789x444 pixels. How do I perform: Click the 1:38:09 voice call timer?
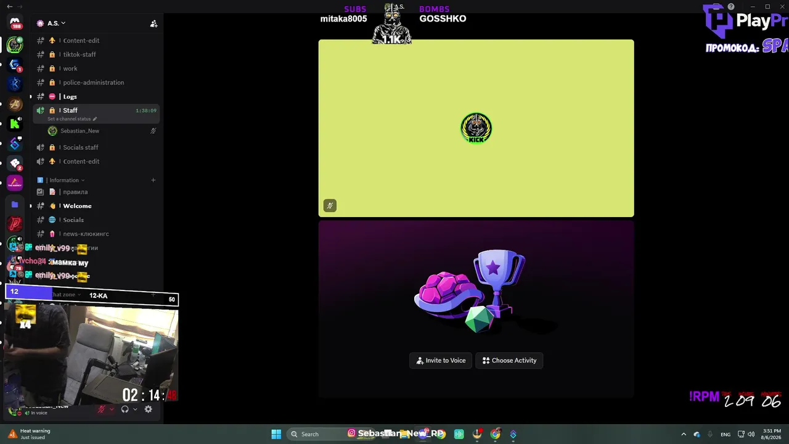[146, 111]
